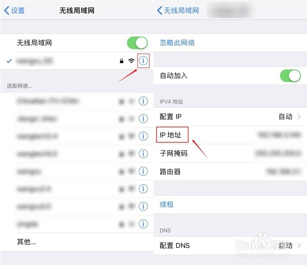This screenshot has height=265, width=307.
Task: Tap info icon of last listed network
Action: 144,224
